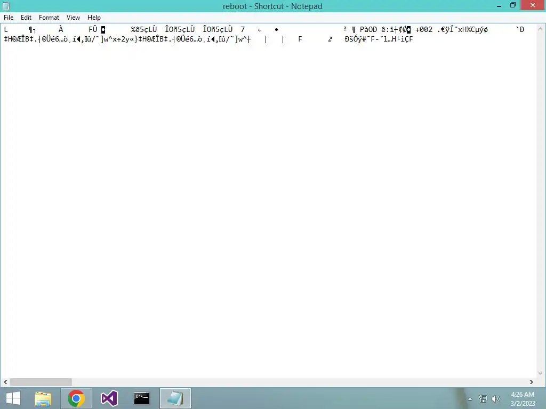Open Google Chrome from the taskbar
The width and height of the screenshot is (546, 409).
click(x=76, y=398)
